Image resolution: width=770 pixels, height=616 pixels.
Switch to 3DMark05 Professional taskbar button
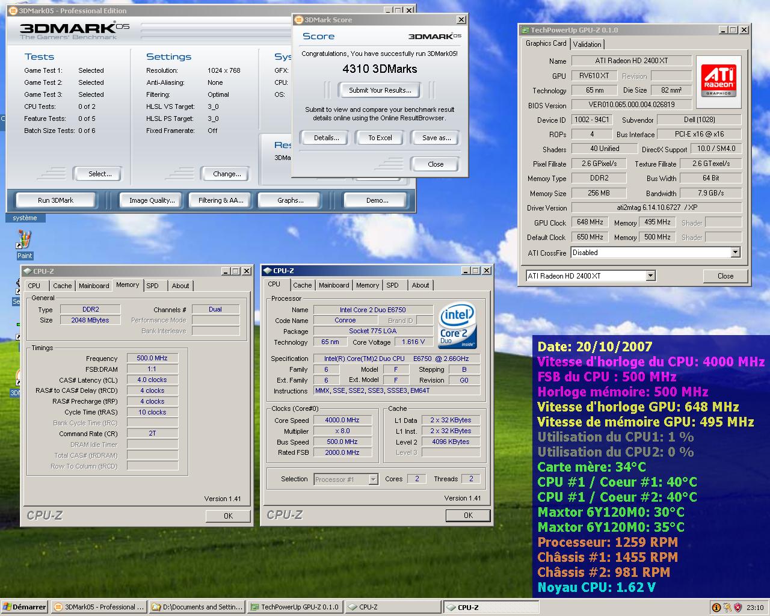click(x=99, y=607)
